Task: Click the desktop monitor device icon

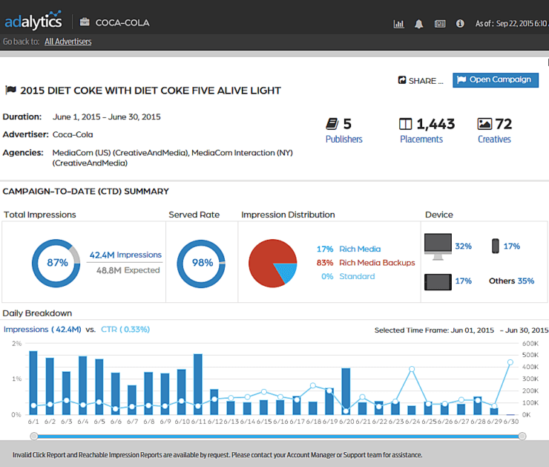Action: (x=438, y=246)
